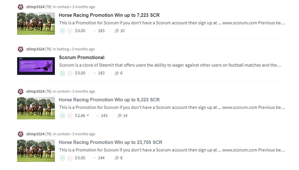Open "contest" tag on 7,223 SCR post

pyautogui.click(x=63, y=7)
